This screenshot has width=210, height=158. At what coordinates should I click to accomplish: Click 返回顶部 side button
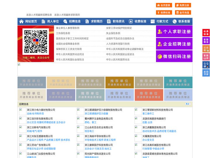206,73
